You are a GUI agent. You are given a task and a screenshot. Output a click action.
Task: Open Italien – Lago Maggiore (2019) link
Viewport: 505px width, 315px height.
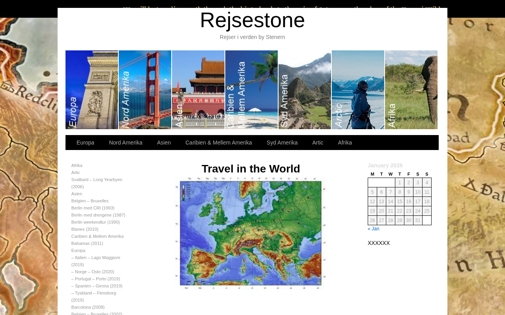pyautogui.click(x=96, y=261)
